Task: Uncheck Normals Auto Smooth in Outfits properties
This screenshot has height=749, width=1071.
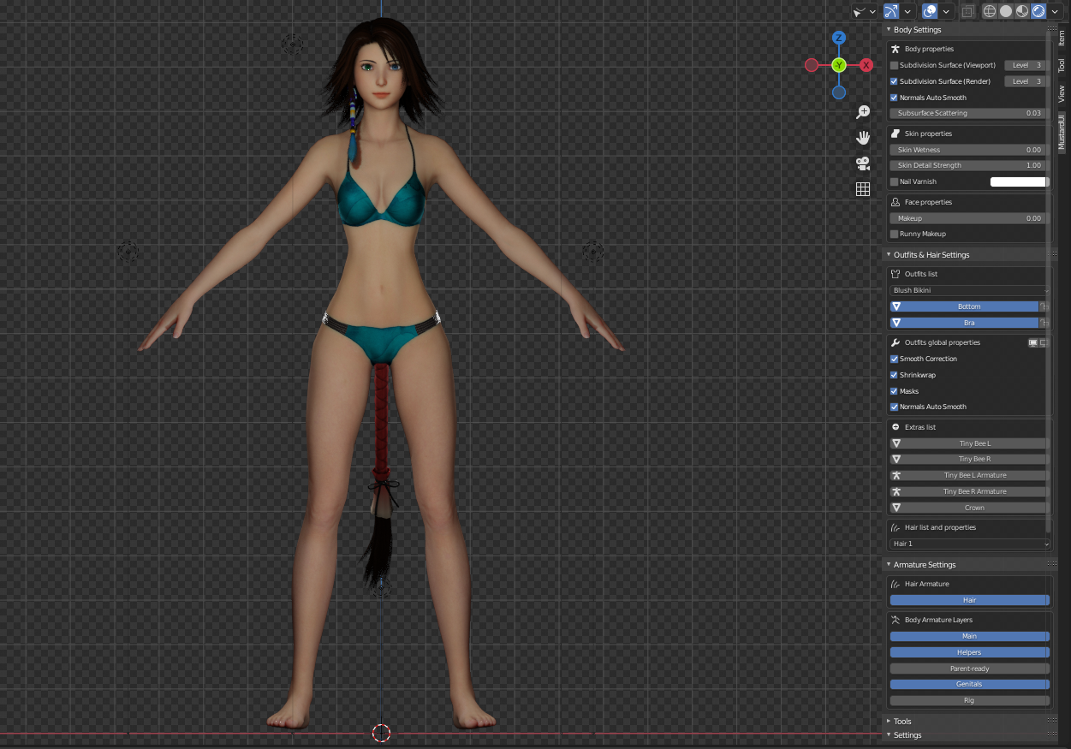Action: click(x=895, y=407)
